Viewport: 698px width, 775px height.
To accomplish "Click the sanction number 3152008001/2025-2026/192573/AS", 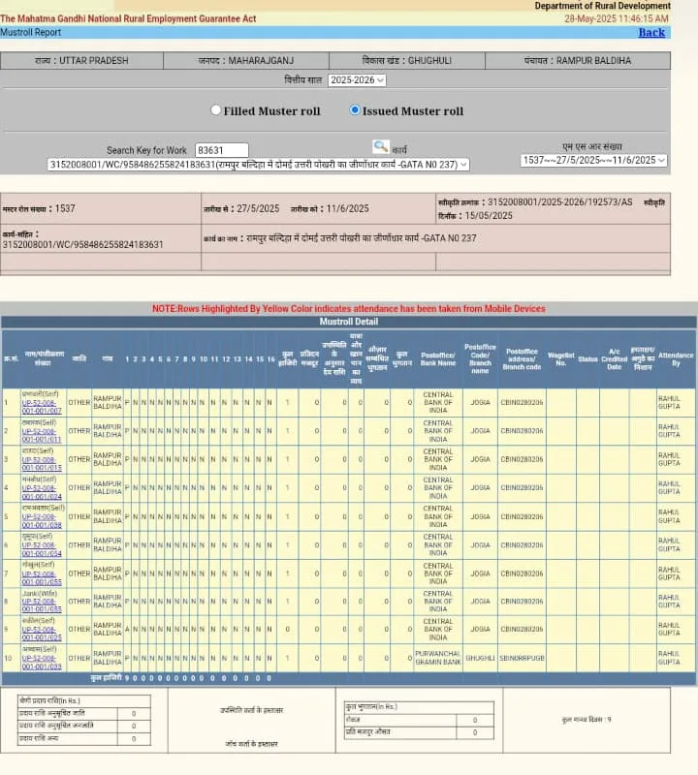I will 560,202.
